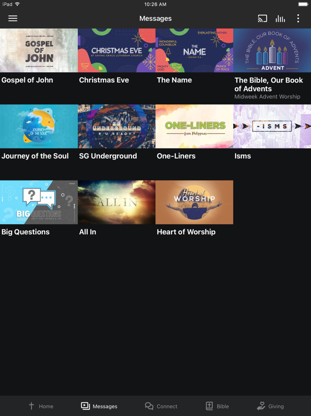
Task: Tap the battery status icon
Action: (x=303, y=4)
